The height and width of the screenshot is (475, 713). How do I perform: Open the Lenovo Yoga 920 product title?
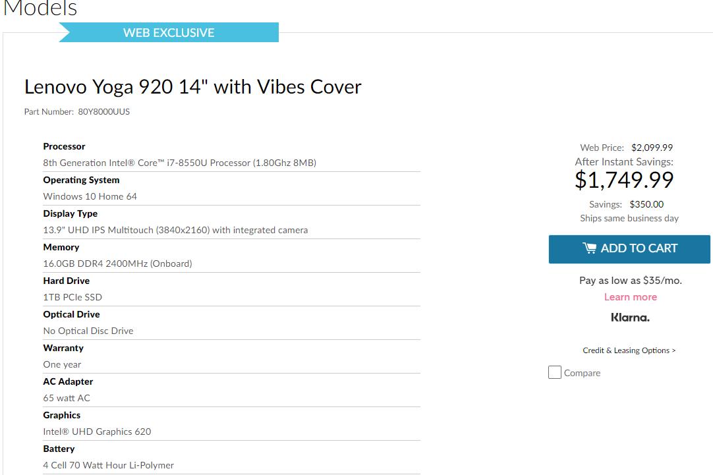pyautogui.click(x=192, y=87)
